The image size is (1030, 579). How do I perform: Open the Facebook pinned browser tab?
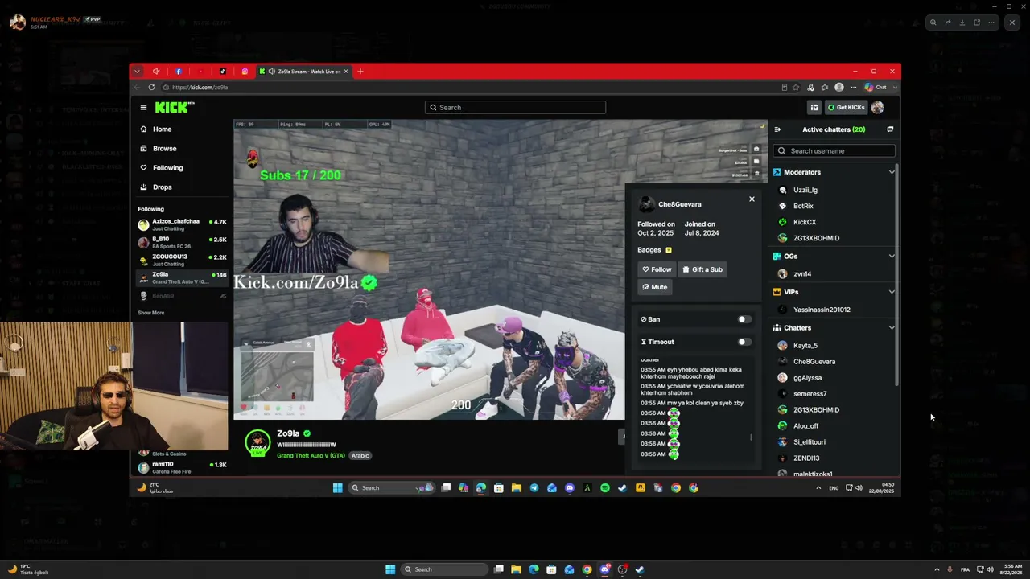179,72
